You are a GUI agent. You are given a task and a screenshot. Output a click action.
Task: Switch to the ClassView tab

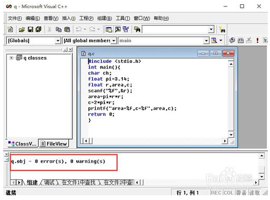tap(22, 144)
